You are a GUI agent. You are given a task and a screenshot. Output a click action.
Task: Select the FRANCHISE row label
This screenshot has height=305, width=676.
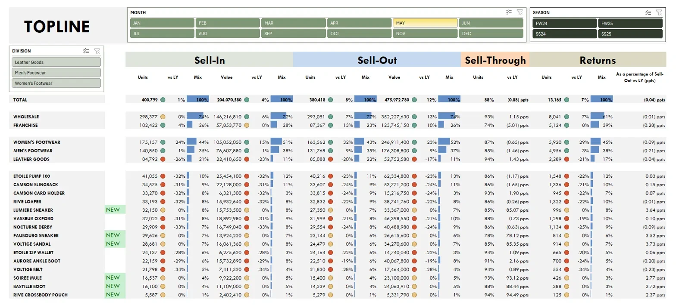pos(25,125)
